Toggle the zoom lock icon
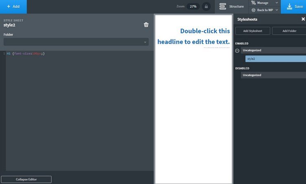 [x=206, y=6]
